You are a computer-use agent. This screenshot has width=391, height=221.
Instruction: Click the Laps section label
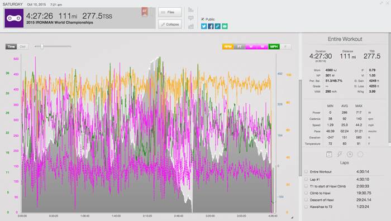(345, 162)
